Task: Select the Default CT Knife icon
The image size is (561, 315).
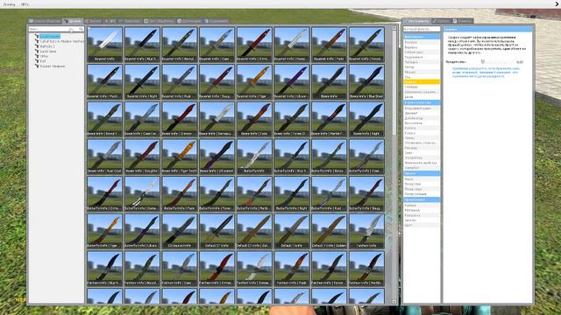Action: (217, 231)
